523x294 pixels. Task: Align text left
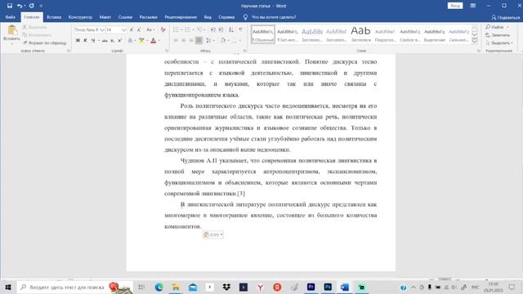pos(176,40)
